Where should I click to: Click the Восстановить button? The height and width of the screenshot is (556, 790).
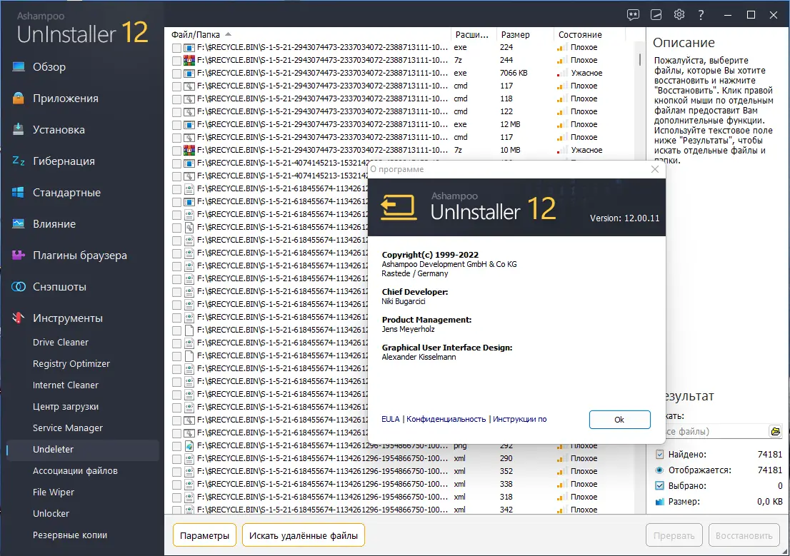(x=744, y=535)
